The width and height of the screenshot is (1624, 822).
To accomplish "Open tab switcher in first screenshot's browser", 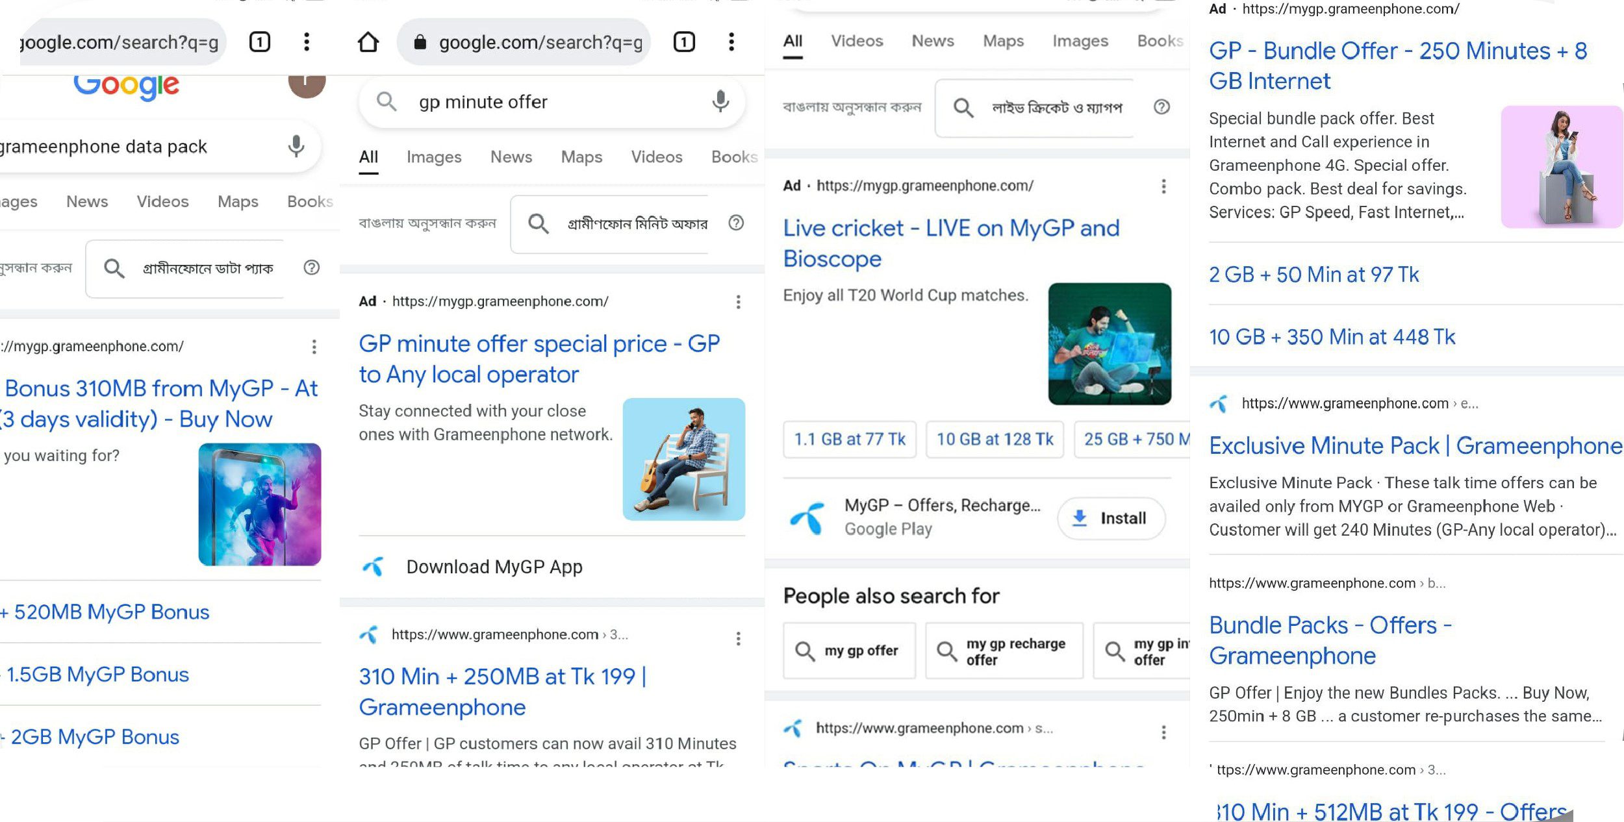I will pos(260,42).
